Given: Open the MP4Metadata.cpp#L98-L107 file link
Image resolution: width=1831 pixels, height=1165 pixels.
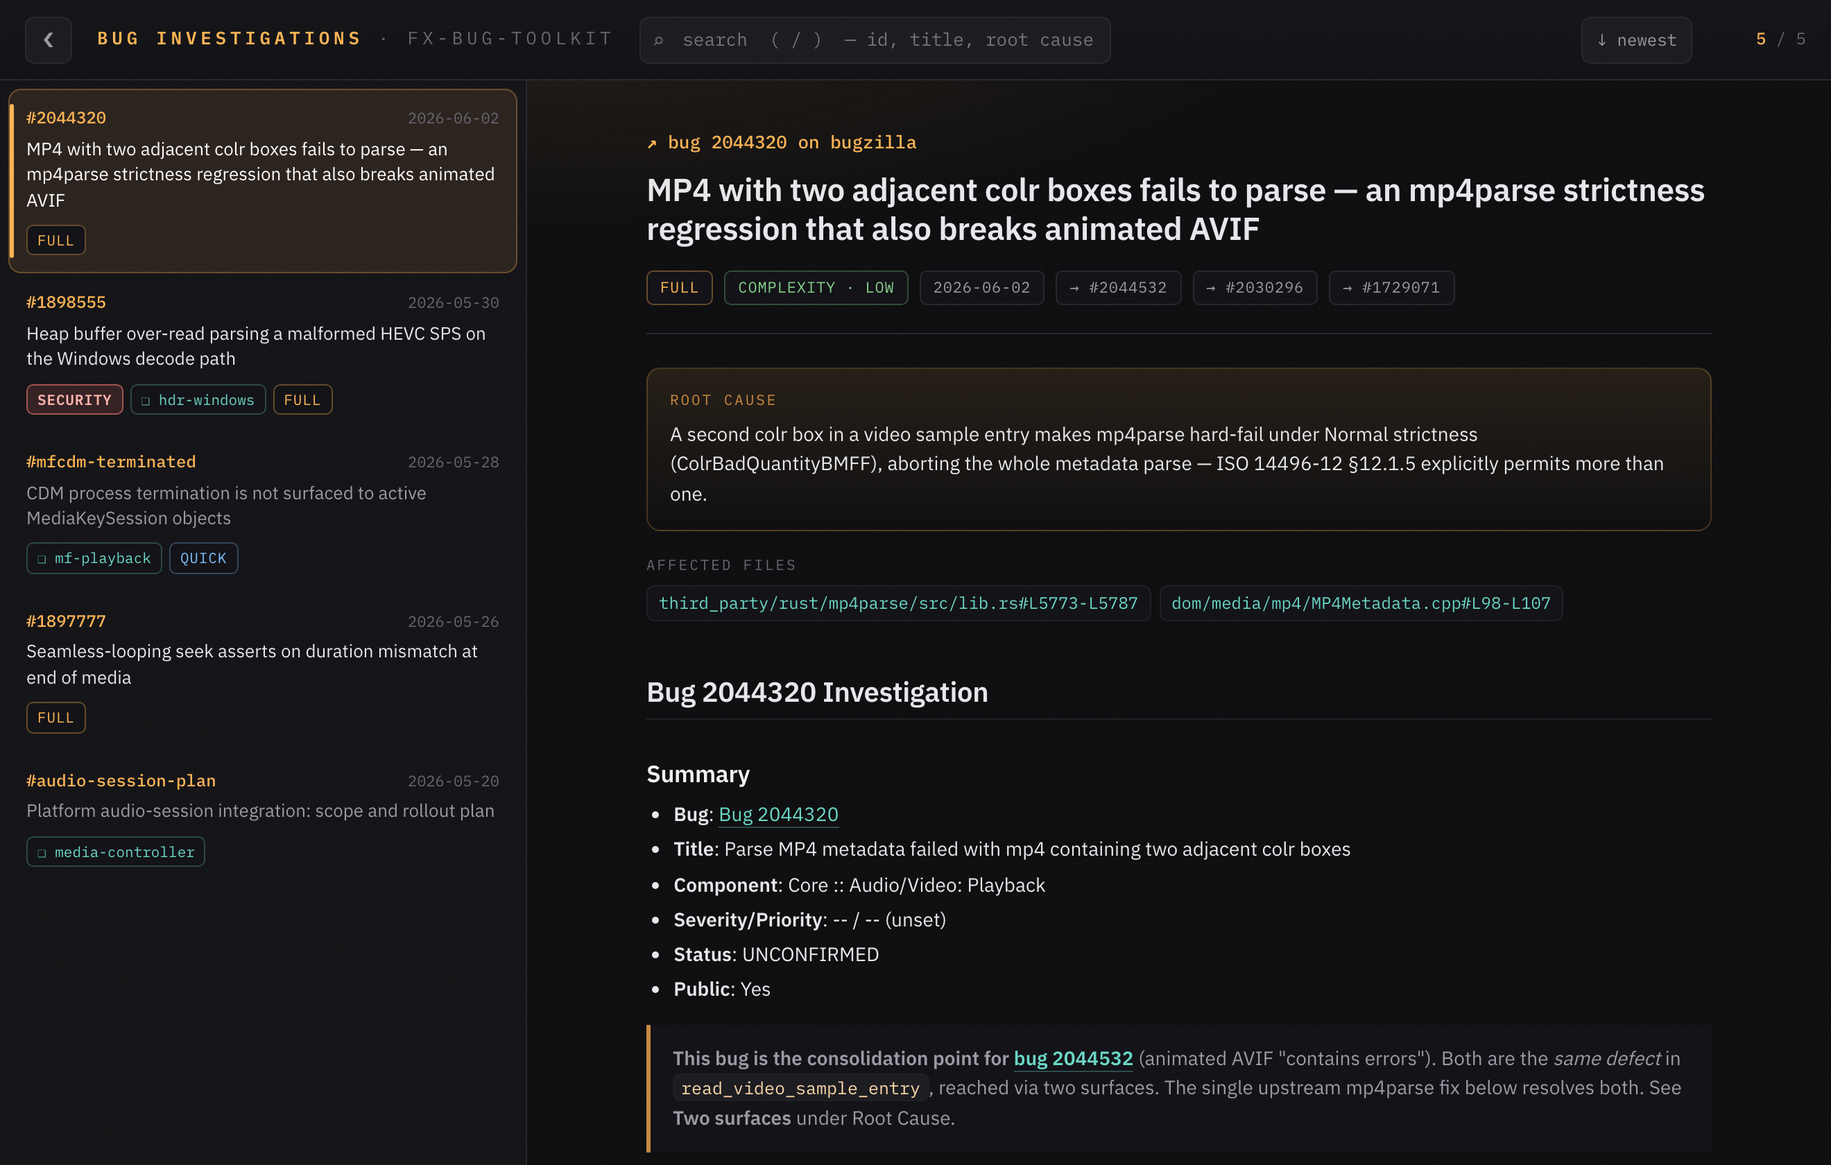Looking at the screenshot, I should pyautogui.click(x=1360, y=603).
